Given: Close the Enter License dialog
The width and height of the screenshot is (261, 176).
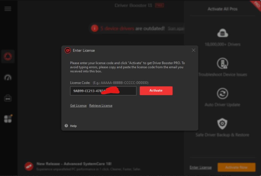Looking at the screenshot, I should pyautogui.click(x=193, y=50).
